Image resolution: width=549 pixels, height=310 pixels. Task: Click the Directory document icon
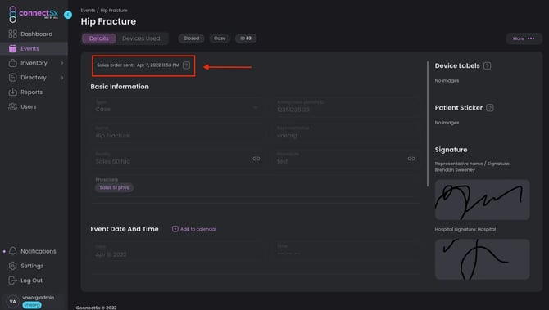pyautogui.click(x=12, y=78)
